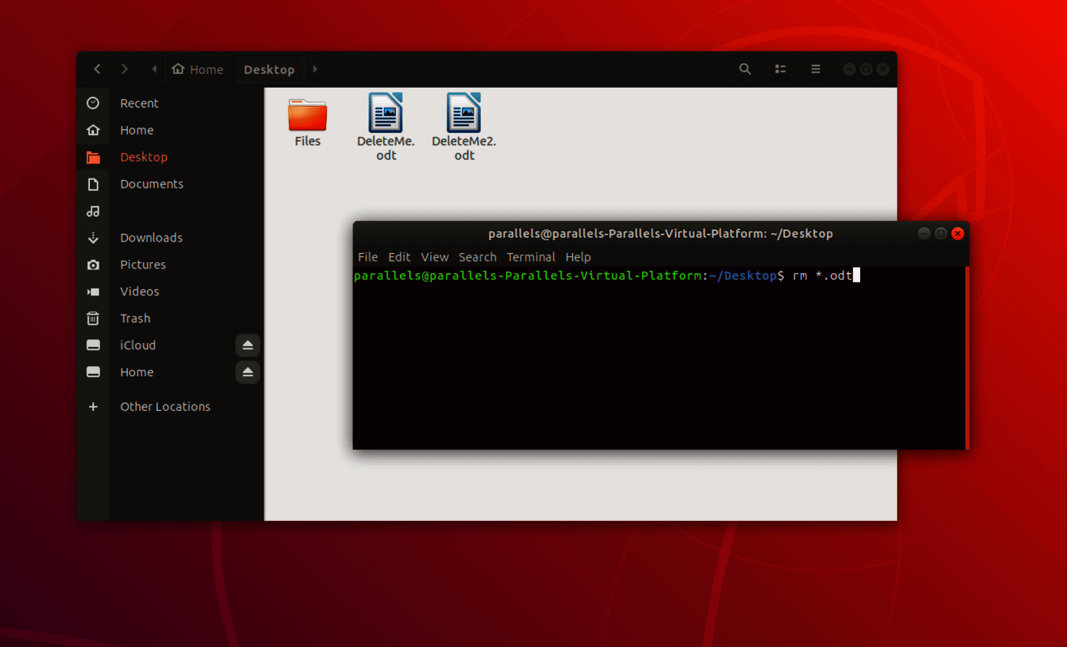Image resolution: width=1067 pixels, height=647 pixels.
Task: Eject the mounted Home volume
Action: [247, 372]
